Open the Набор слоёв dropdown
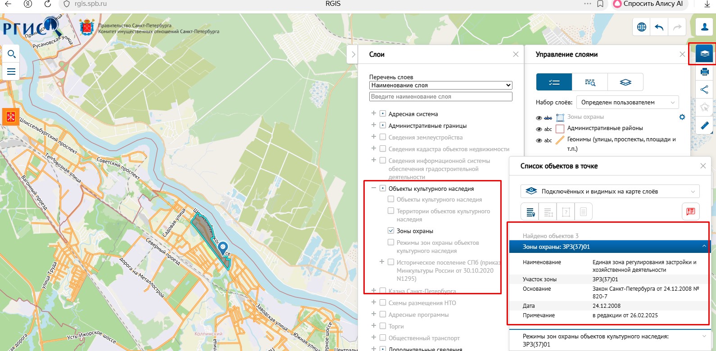 pyautogui.click(x=627, y=103)
